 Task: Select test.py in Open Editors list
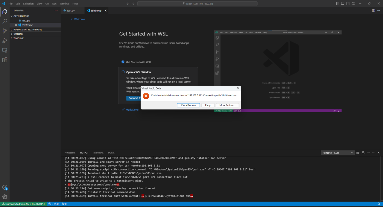point(26,21)
